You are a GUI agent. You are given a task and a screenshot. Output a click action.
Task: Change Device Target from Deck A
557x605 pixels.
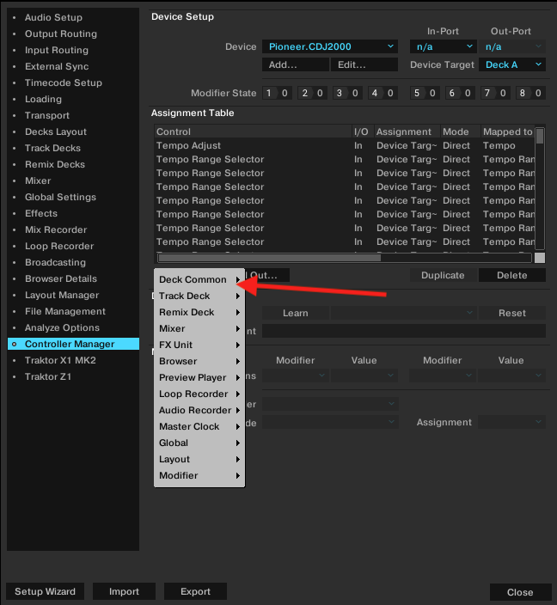[x=513, y=64]
